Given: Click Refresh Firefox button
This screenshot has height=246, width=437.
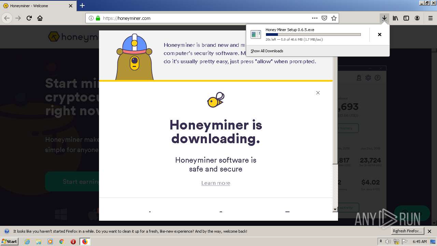Looking at the screenshot, I should click(407, 231).
